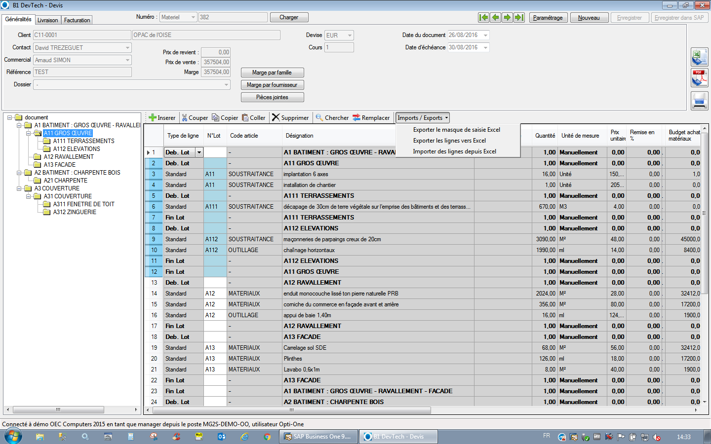
Task: Click the Charger button
Action: [x=289, y=17]
